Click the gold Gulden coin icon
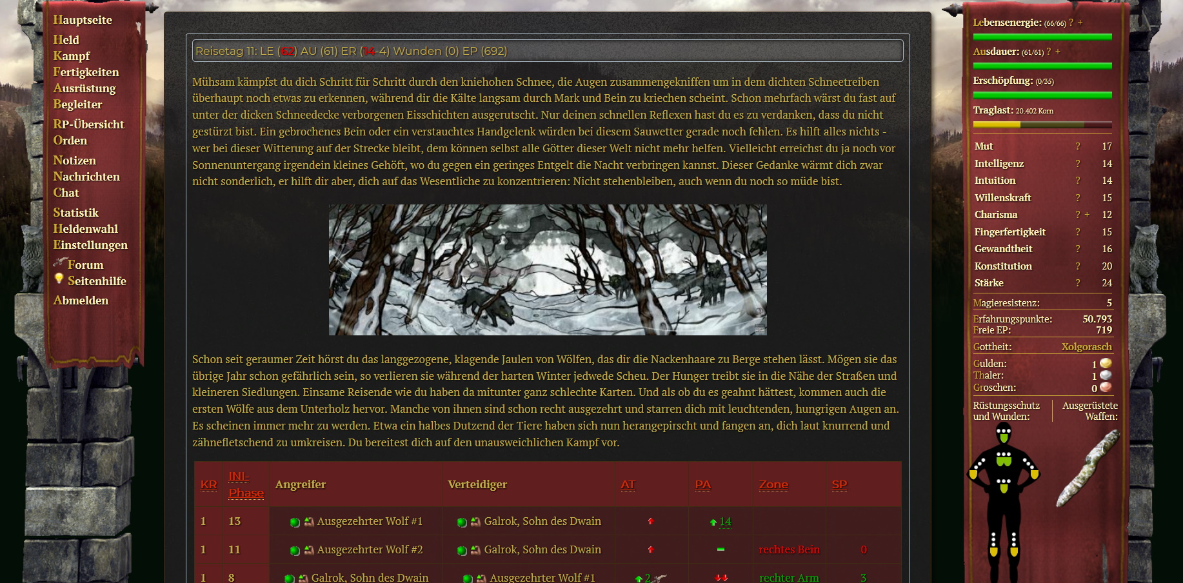 tap(1107, 363)
